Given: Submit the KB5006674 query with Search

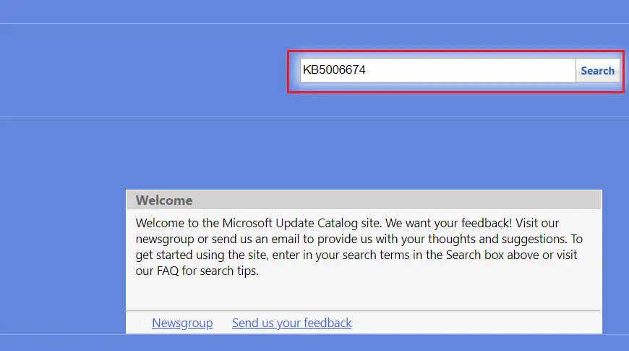Looking at the screenshot, I should pos(597,70).
